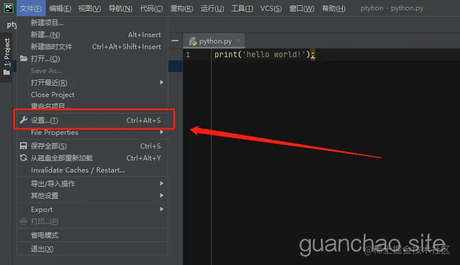This screenshot has height=265, width=460.
Task: Expand the File Properties submenu arrow
Action: point(162,132)
